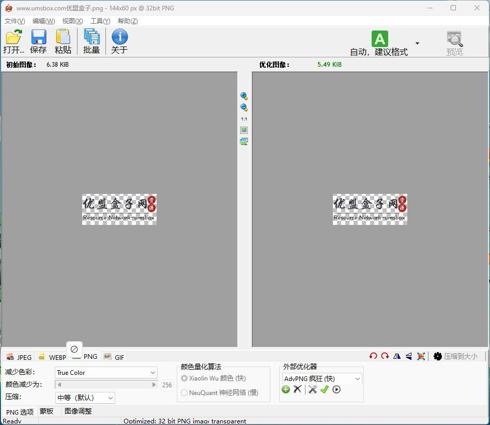
Task: Click the crop resize image icon
Action: [x=421, y=356]
